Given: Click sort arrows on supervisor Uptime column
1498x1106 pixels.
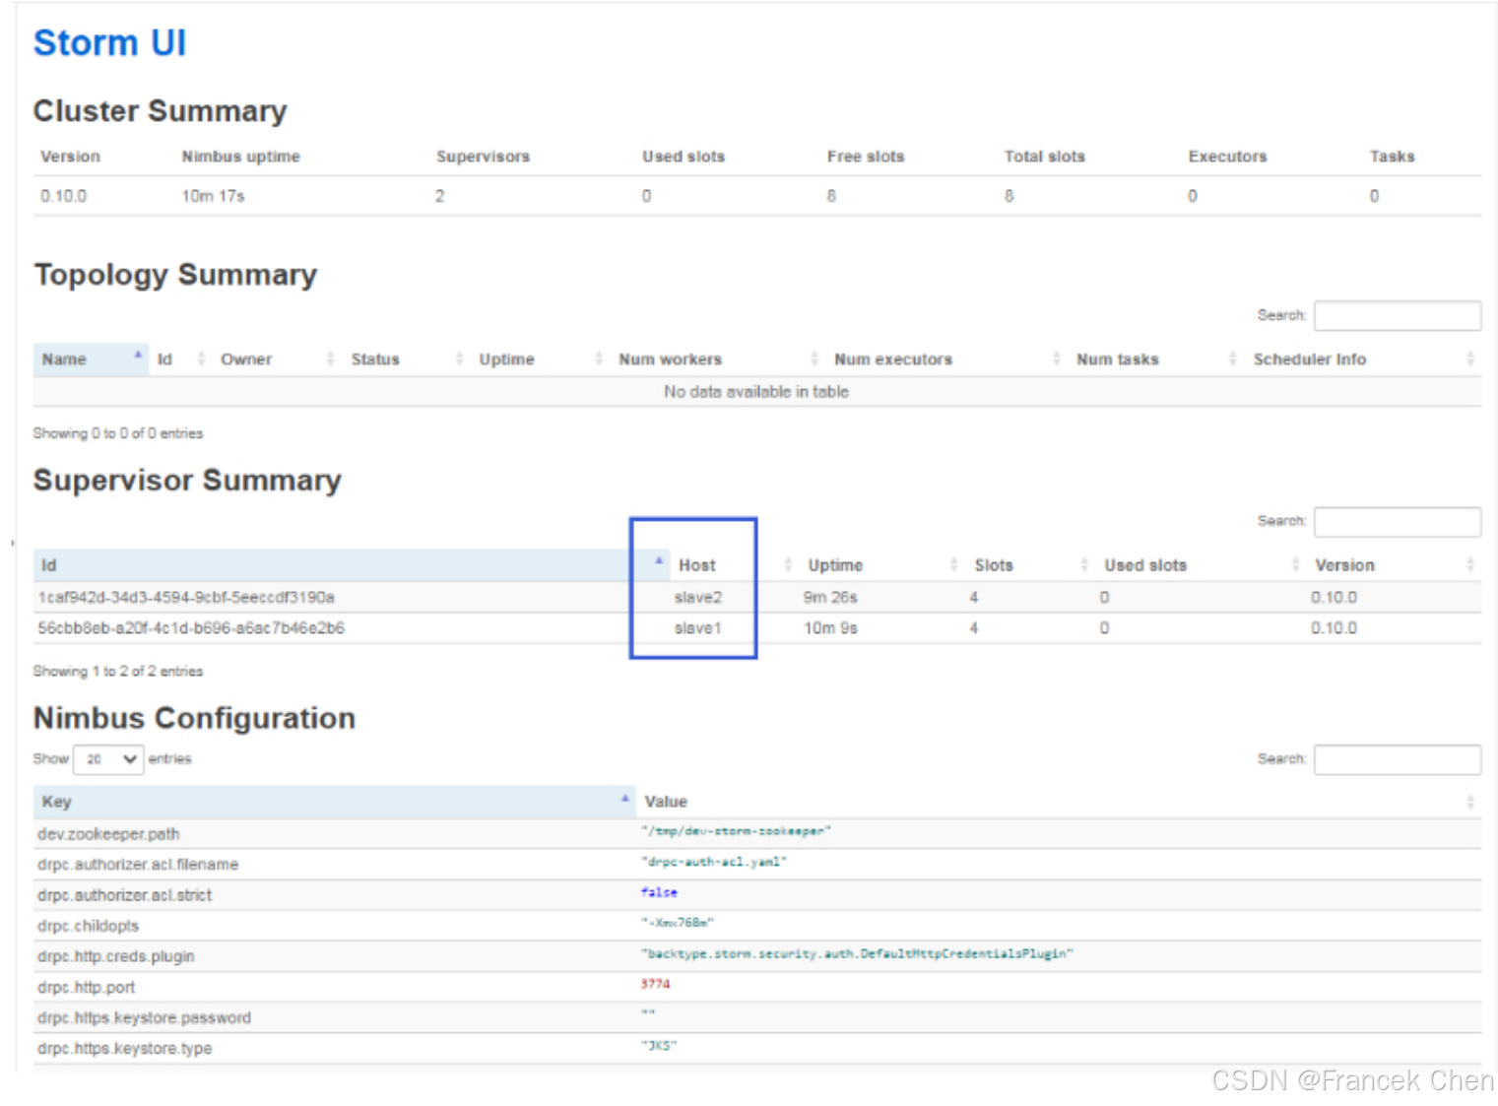Looking at the screenshot, I should [x=953, y=564].
